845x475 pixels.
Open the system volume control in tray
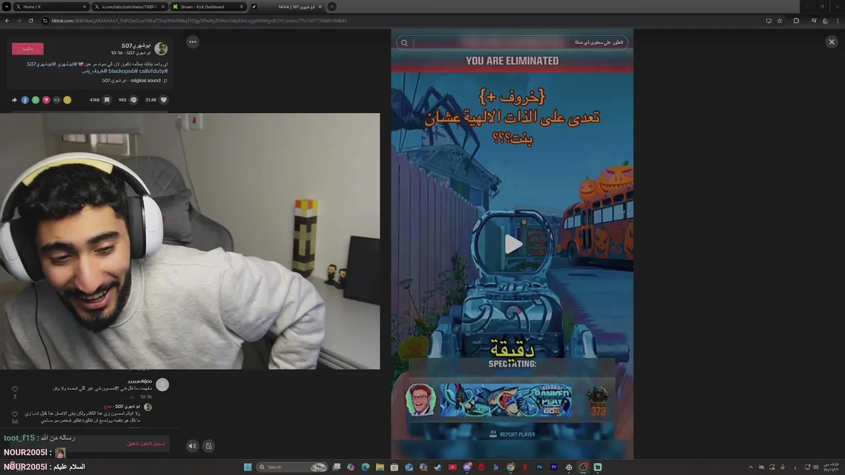[816, 467]
